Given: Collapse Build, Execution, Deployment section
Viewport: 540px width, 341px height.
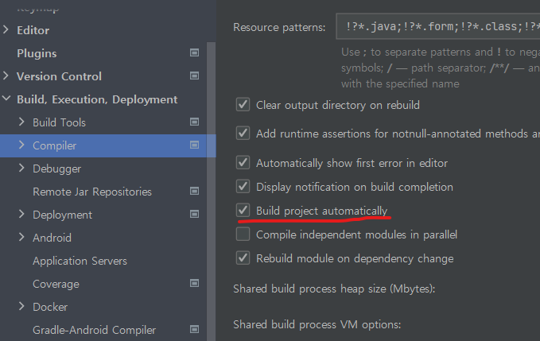Looking at the screenshot, I should (6, 99).
